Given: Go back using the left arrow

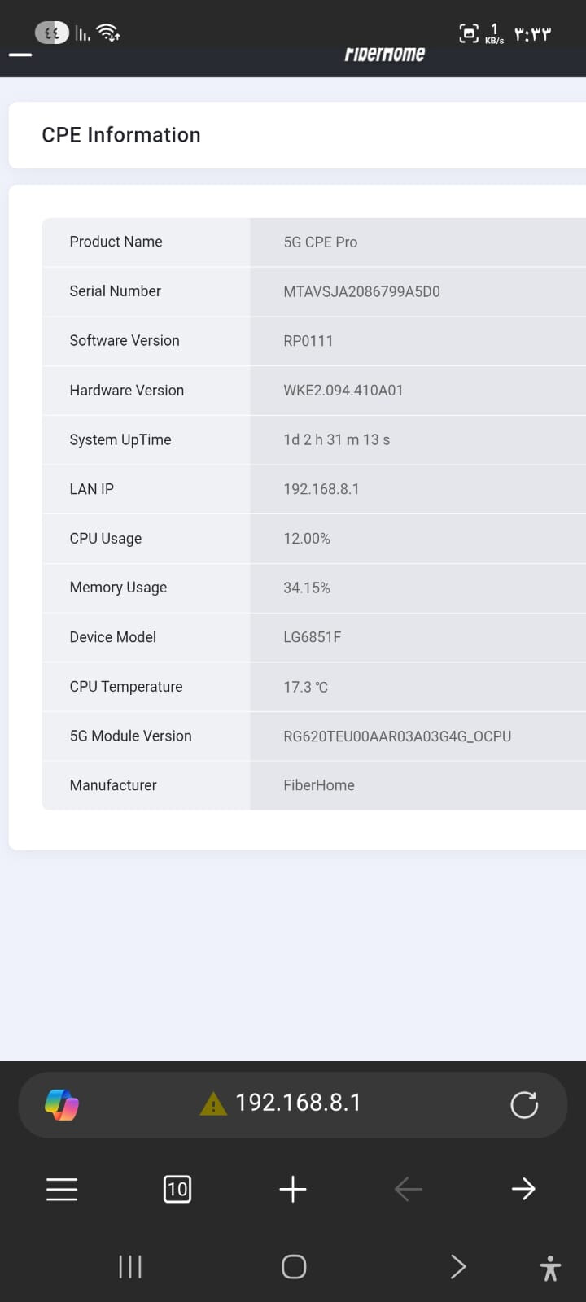Looking at the screenshot, I should click(x=408, y=1189).
